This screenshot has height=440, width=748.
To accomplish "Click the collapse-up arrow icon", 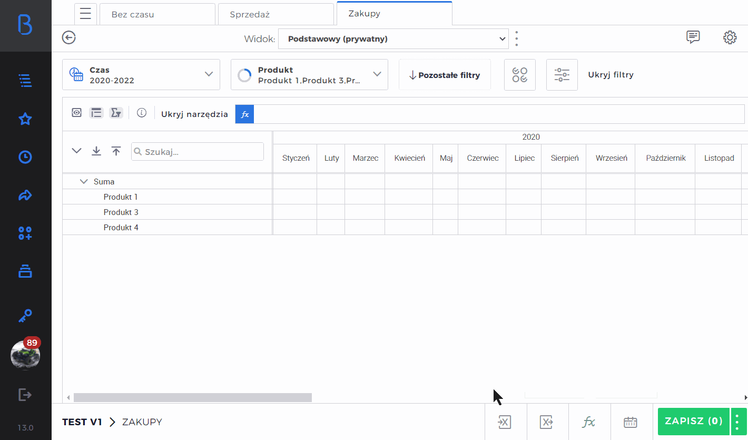I will click(x=116, y=151).
